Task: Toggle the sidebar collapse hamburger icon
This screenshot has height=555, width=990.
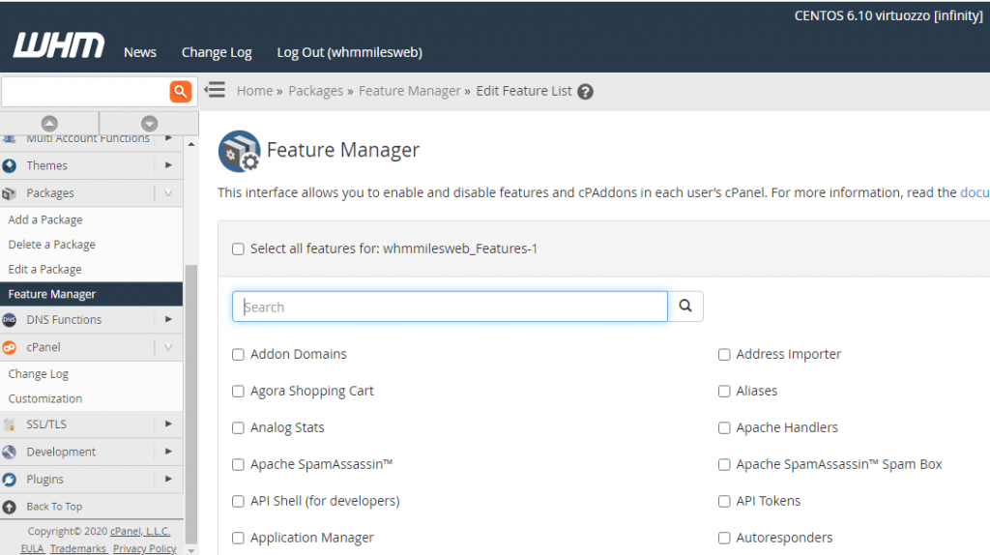Action: 216,90
